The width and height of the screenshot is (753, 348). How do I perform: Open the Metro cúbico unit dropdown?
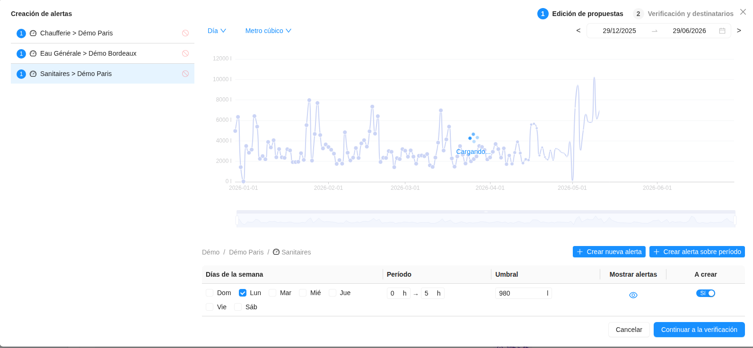click(x=268, y=31)
